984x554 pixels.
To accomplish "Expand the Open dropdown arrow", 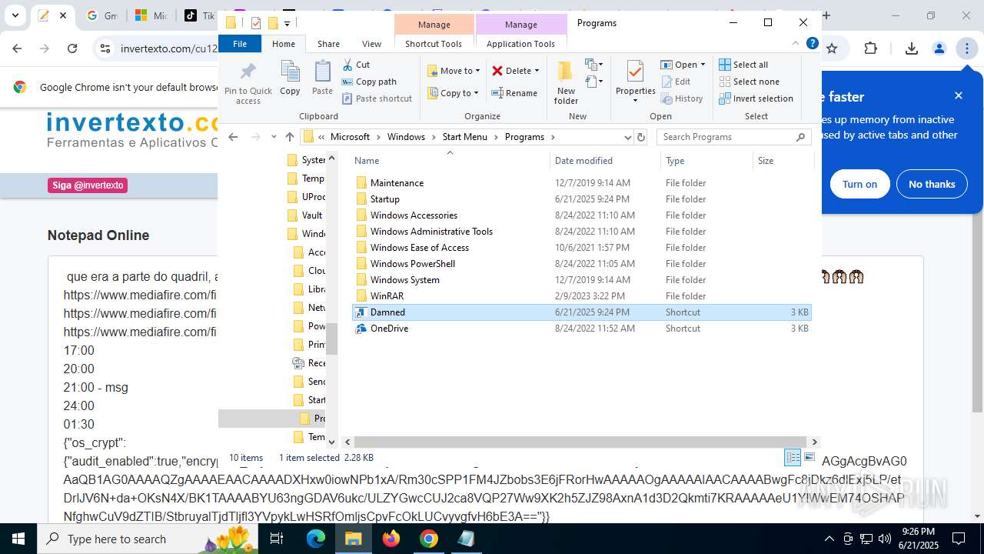I will coord(703,65).
